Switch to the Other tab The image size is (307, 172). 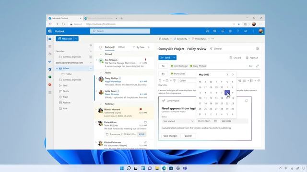[121, 47]
